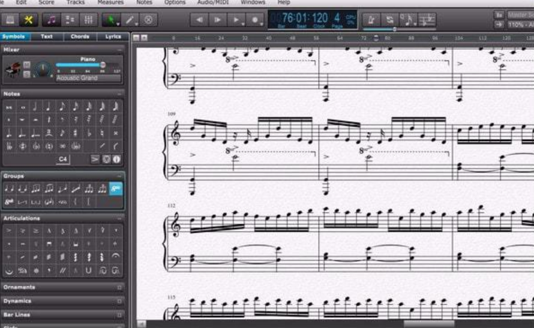This screenshot has width=534, height=328.
Task: Choose the fermata articulation symbol
Action: tap(116, 257)
